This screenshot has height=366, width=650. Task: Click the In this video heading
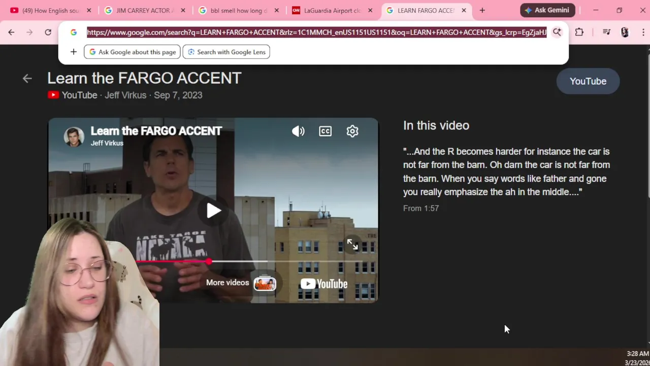(436, 125)
